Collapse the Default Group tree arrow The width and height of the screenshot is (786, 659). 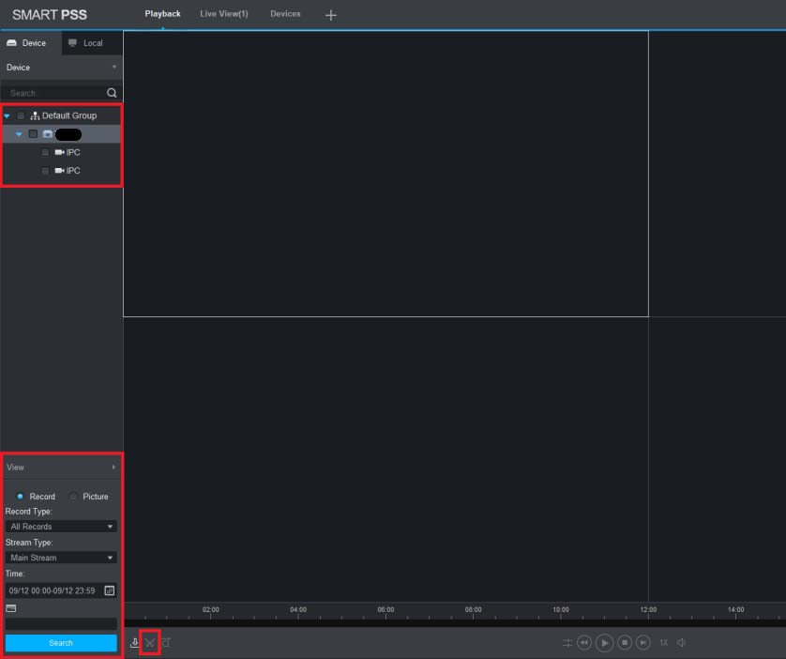point(7,115)
